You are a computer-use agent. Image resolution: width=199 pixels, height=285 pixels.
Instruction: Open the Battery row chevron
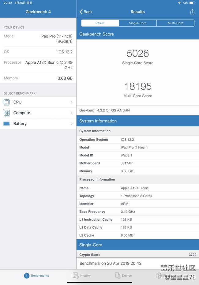click(72, 124)
